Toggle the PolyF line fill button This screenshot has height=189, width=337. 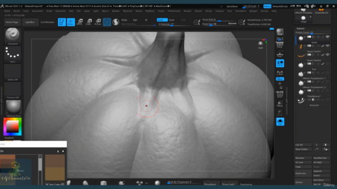(x=280, y=94)
